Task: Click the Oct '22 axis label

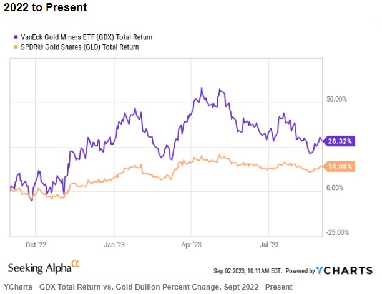Action: (x=36, y=245)
